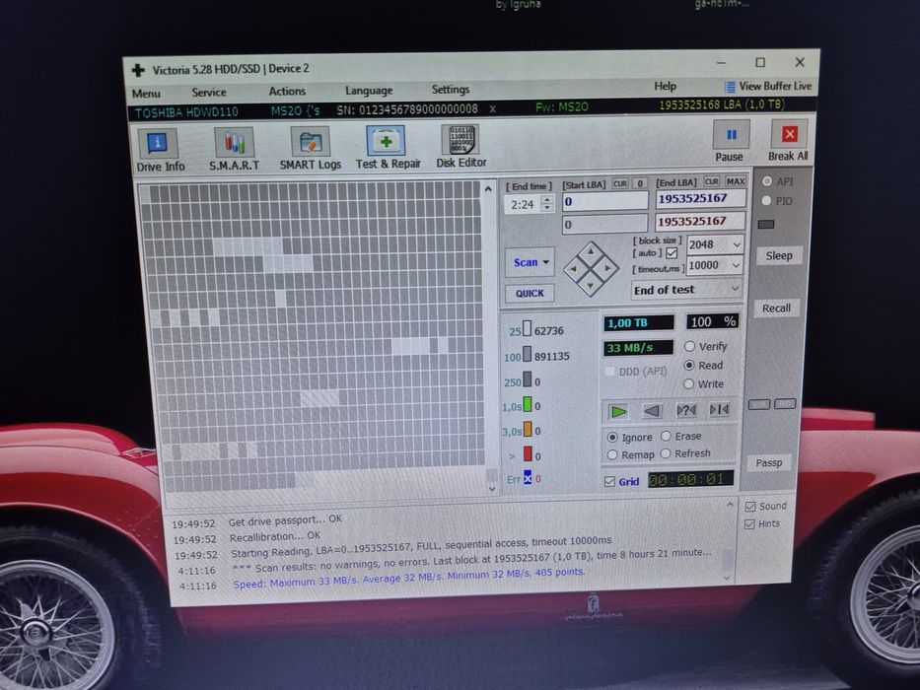Click the Recall button
The height and width of the screenshot is (690, 920).
coord(776,308)
